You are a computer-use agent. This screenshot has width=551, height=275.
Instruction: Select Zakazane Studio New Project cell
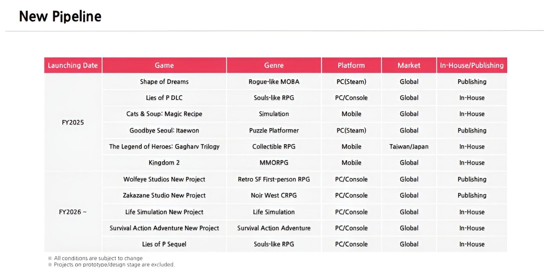tap(164, 195)
